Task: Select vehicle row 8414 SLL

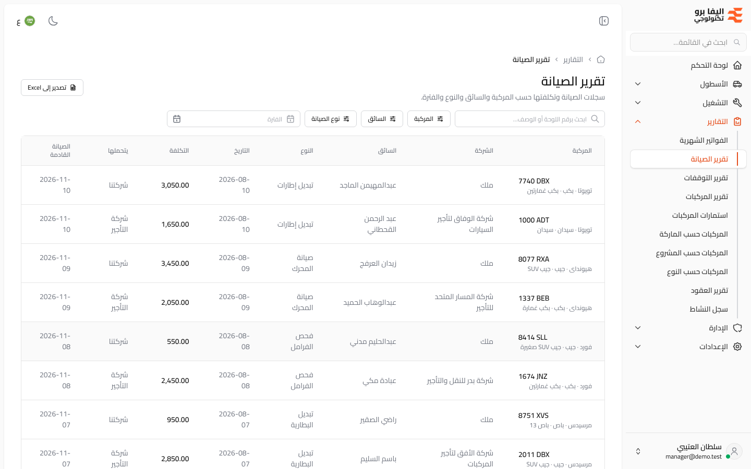Action: [313, 341]
